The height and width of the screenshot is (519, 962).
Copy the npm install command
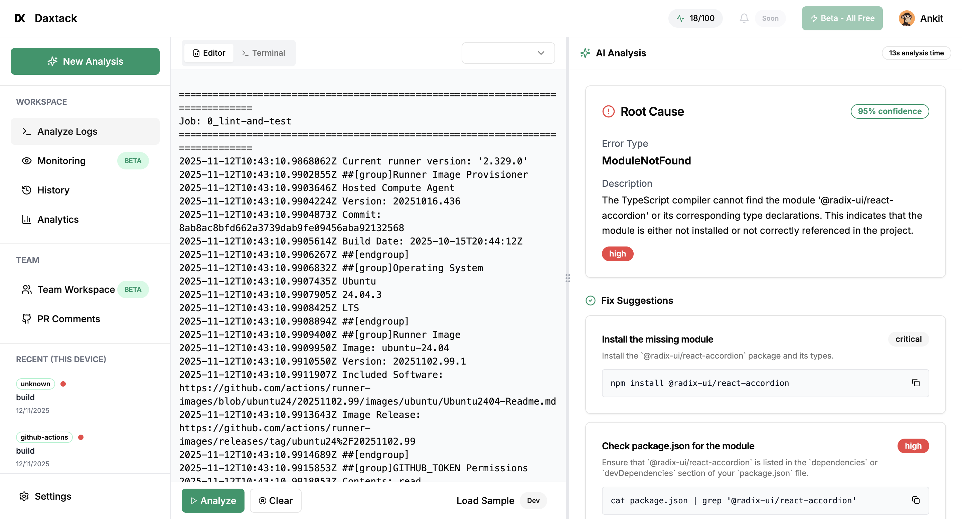(915, 383)
